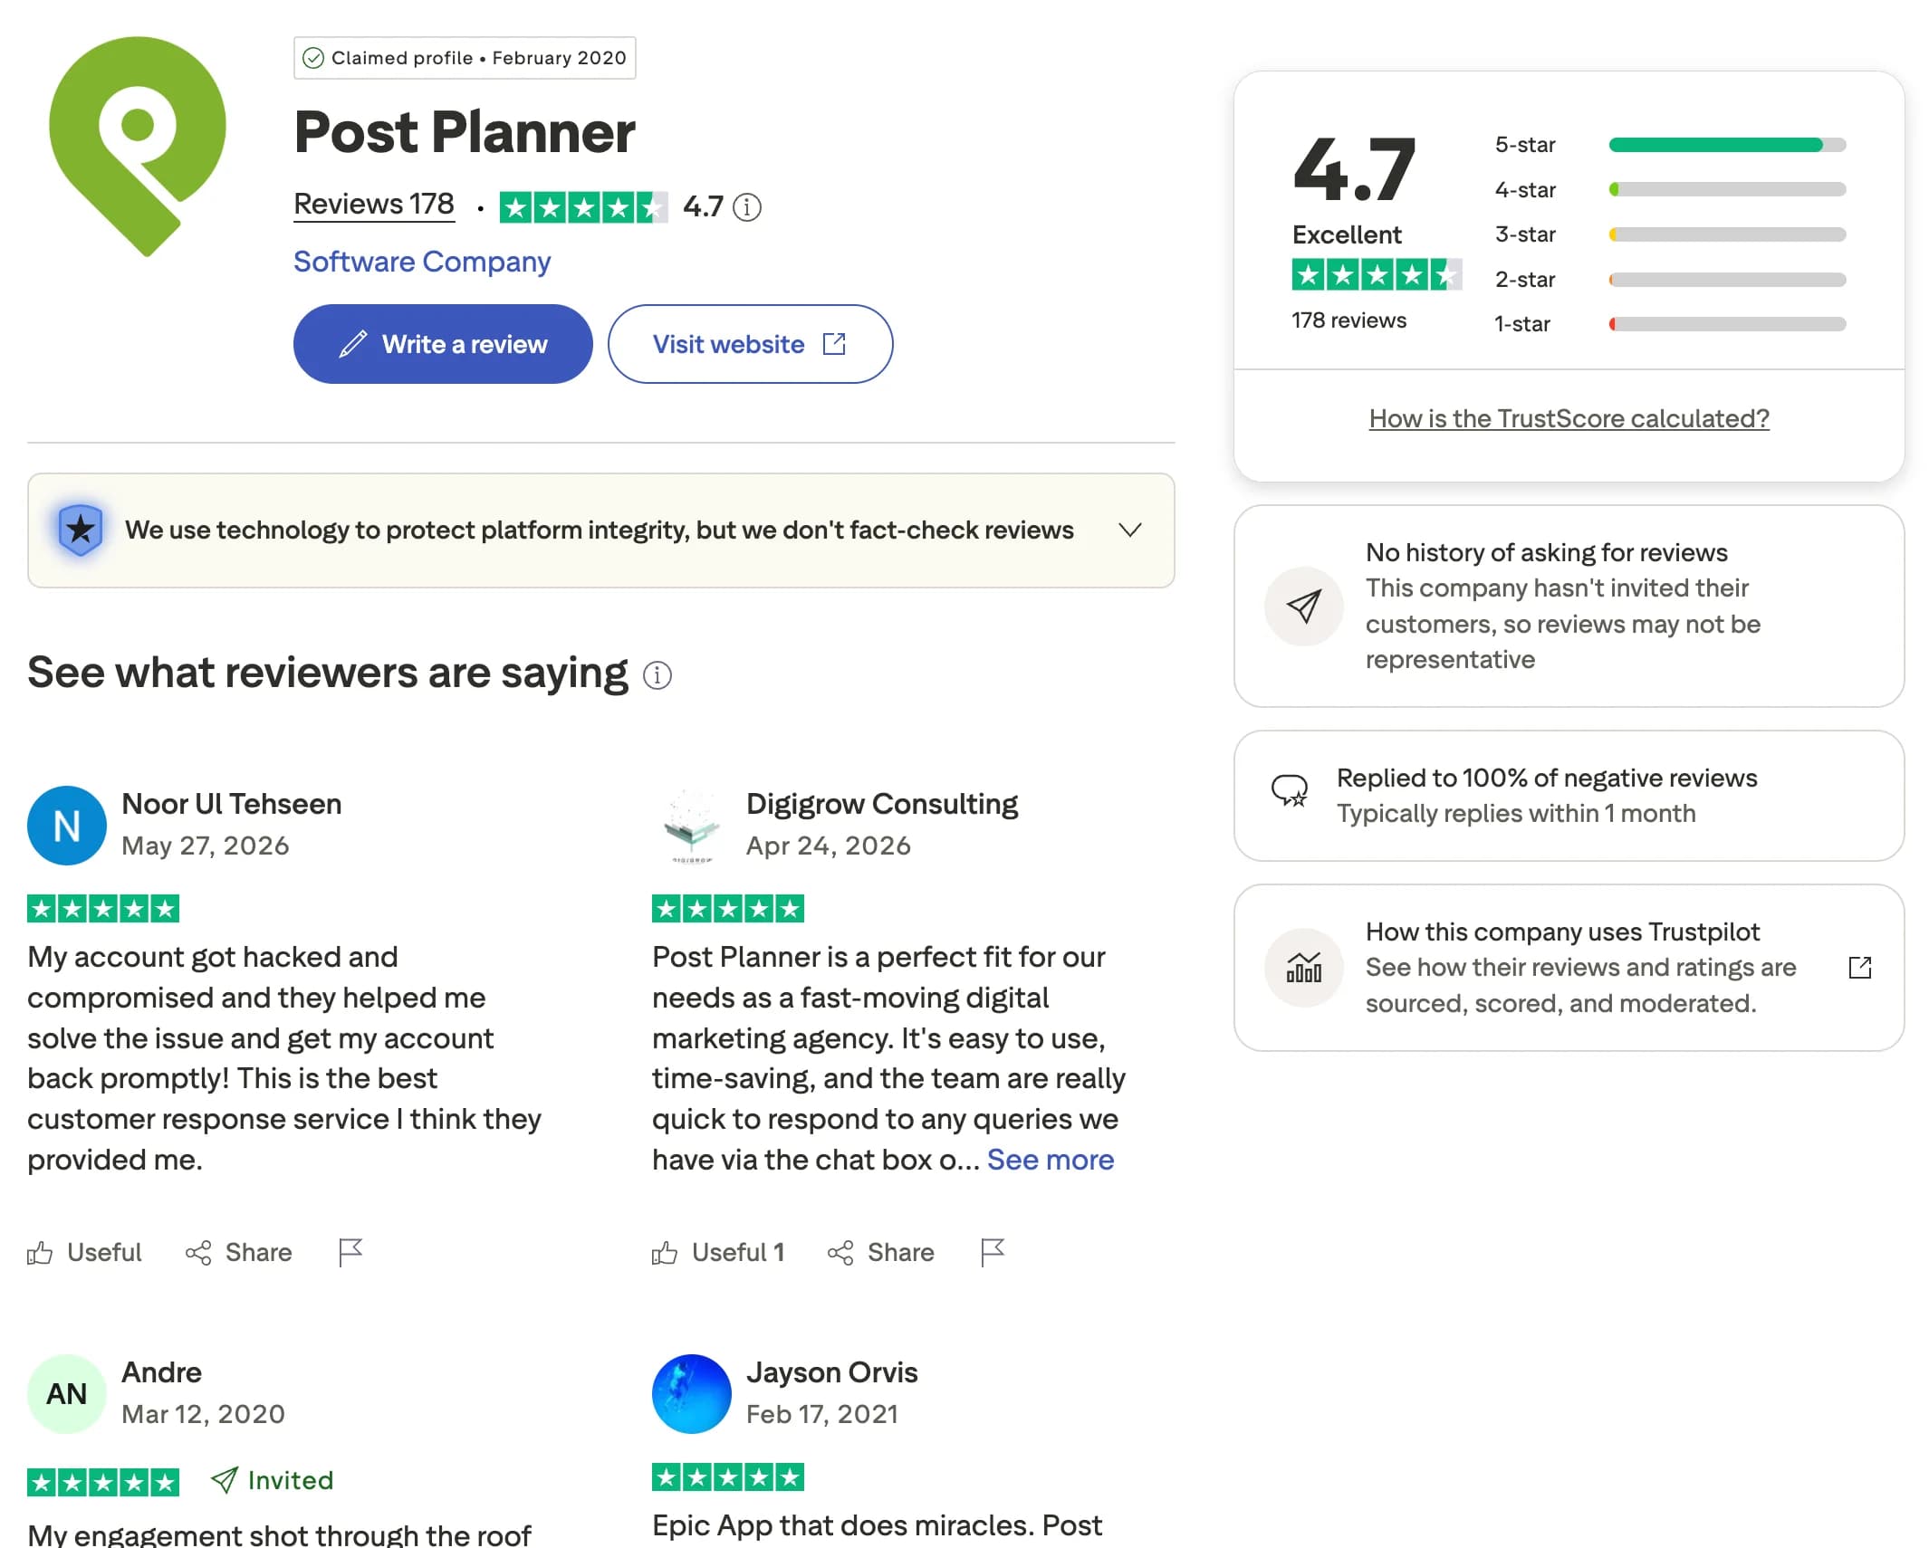Filter reviews by the 5-star bar
The height and width of the screenshot is (1548, 1929).
[1726, 145]
